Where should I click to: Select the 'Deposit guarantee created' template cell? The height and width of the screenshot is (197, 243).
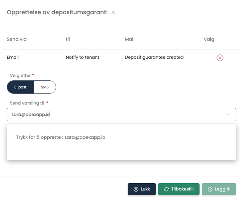coord(154,57)
